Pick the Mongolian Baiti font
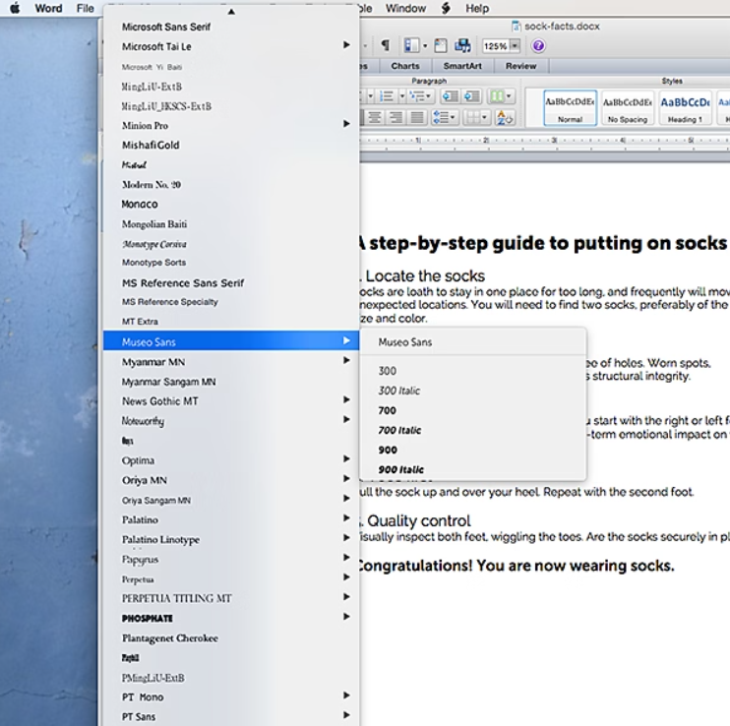 pyautogui.click(x=231, y=224)
